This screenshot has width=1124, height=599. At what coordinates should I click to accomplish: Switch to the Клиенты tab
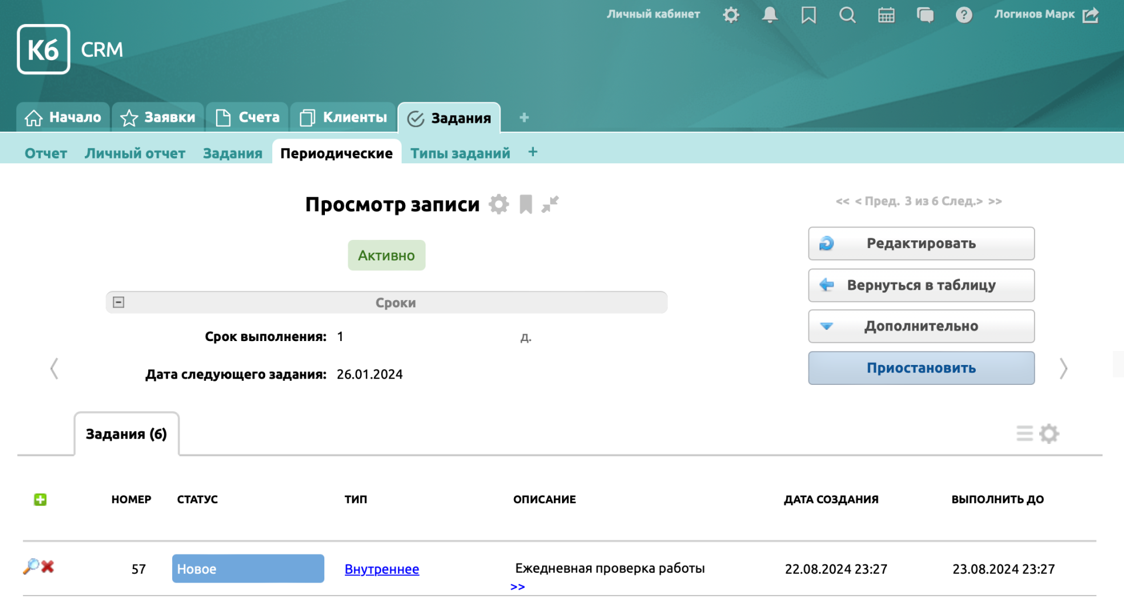(344, 118)
